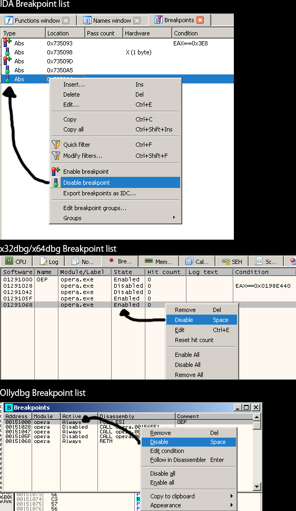This screenshot has width=296, height=511.
Task: Choose Enable All in x64dbg menu
Action: (202, 355)
